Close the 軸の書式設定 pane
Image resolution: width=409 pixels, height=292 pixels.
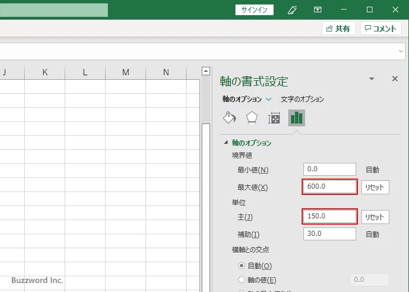(x=395, y=79)
